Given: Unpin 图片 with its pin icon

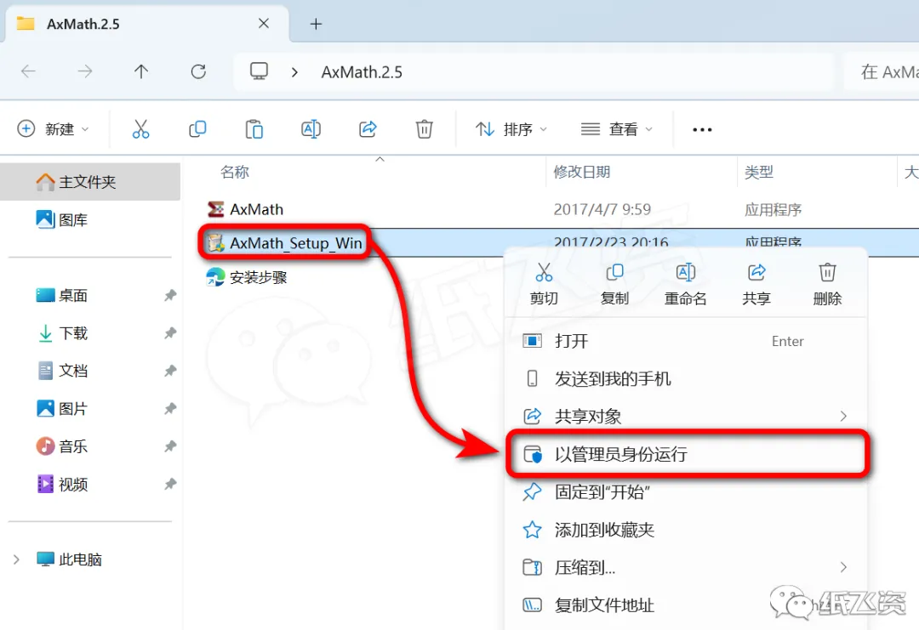Looking at the screenshot, I should pyautogui.click(x=170, y=409).
